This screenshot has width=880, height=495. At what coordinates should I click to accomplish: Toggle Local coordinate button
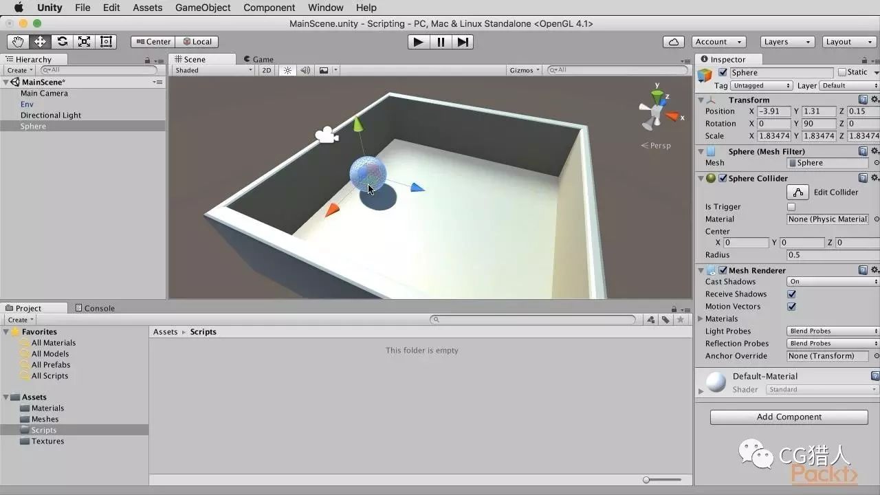click(197, 41)
